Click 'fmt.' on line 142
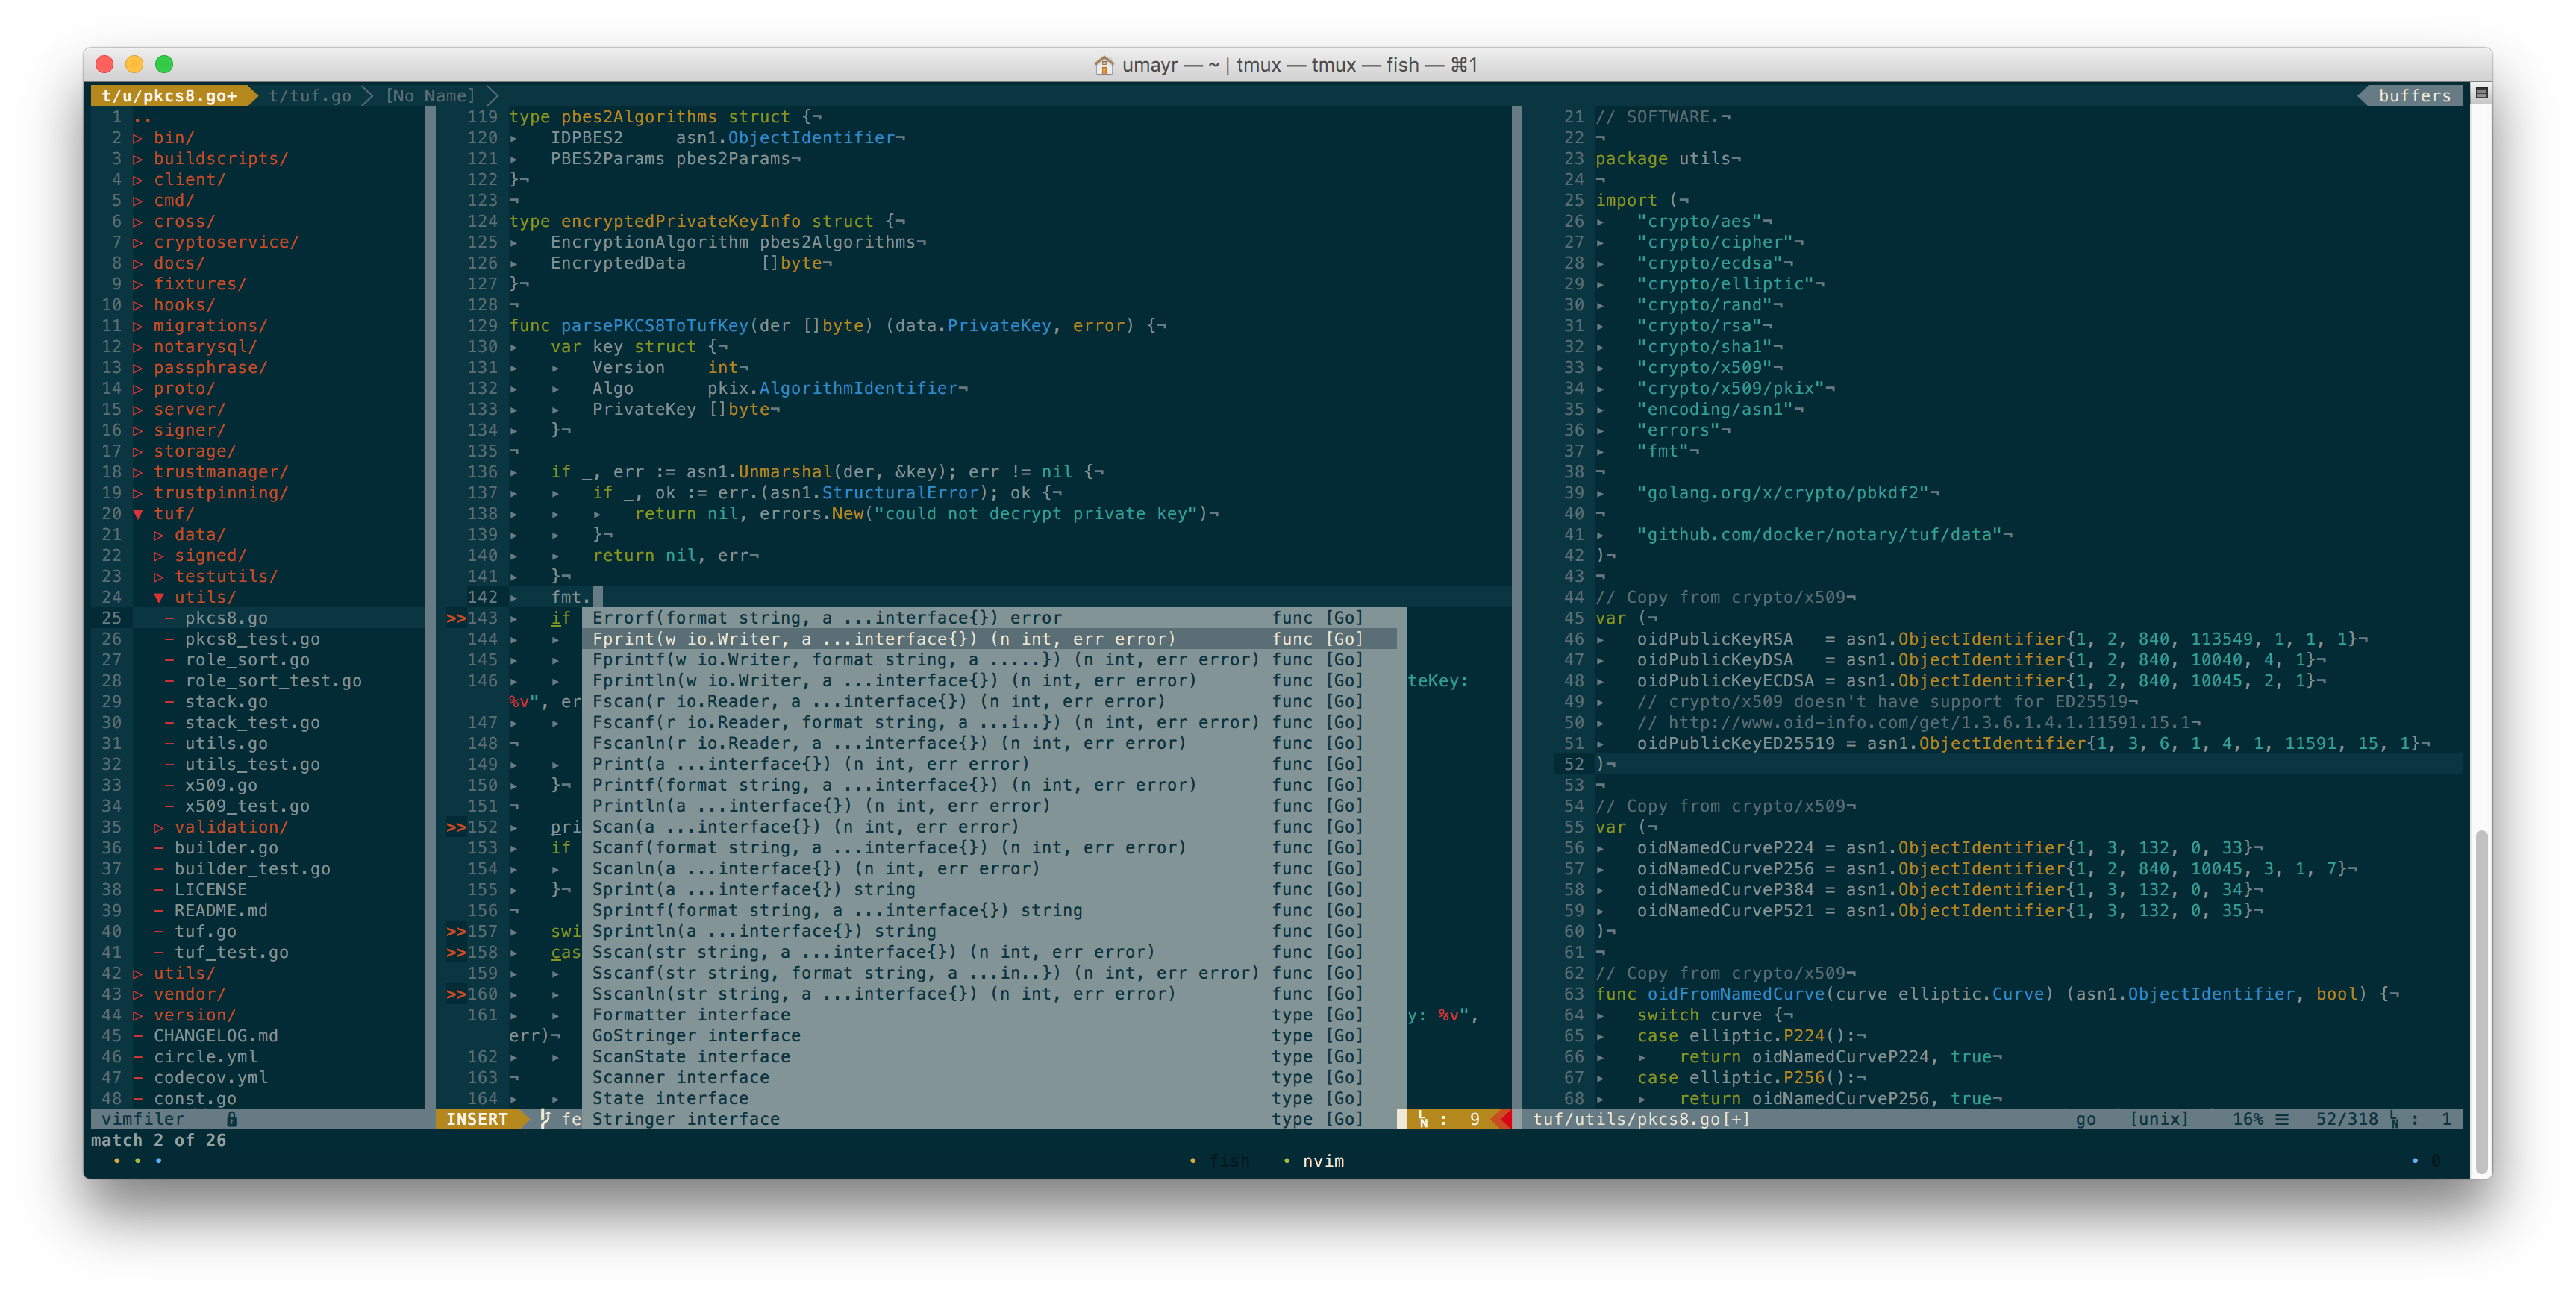This screenshot has width=2576, height=1298. [571, 597]
